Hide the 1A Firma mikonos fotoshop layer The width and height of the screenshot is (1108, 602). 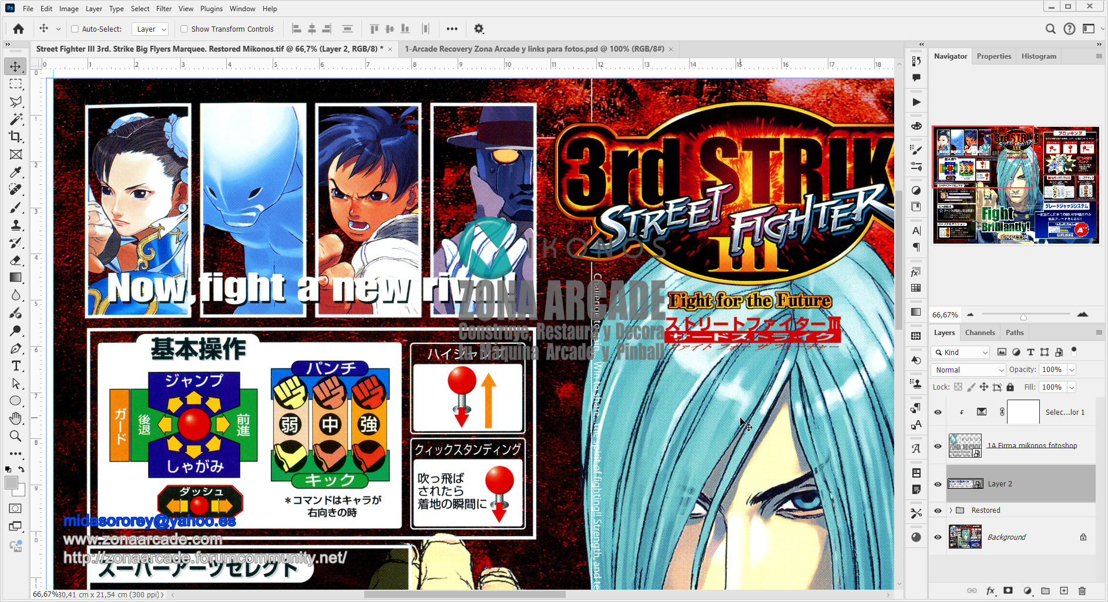point(938,446)
